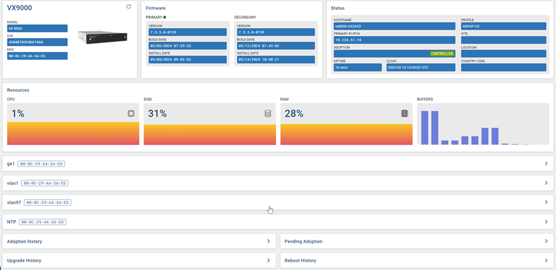
Task: Expand the ge1 interface row
Action: pos(546,164)
